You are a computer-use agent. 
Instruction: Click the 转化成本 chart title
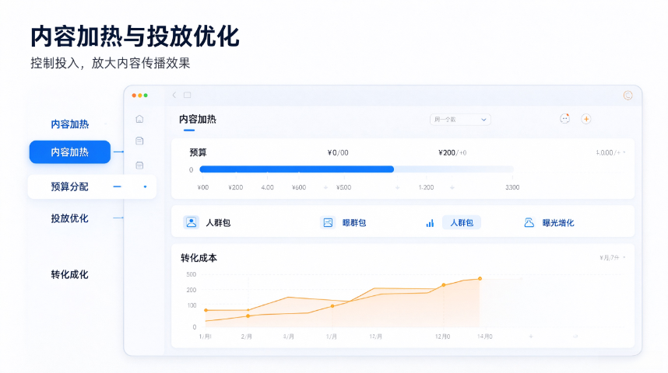click(199, 258)
